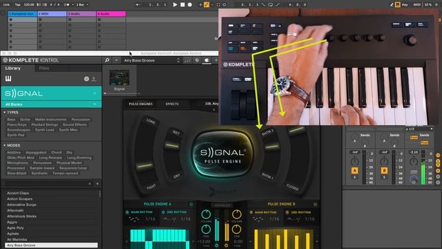Select the Soundscapes type tag
Screen dimensions: 442x249
point(19,130)
